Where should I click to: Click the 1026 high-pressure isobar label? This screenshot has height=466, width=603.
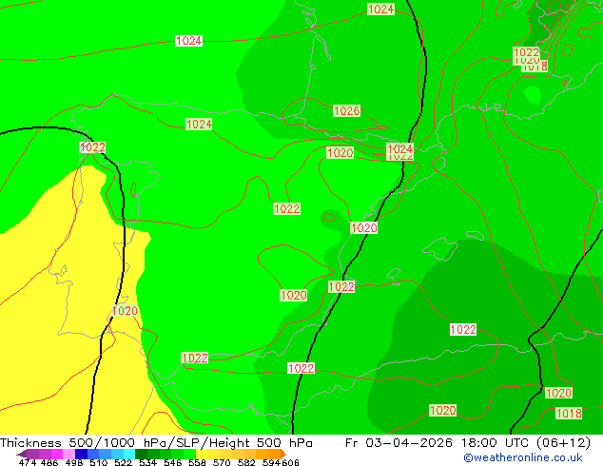point(346,110)
